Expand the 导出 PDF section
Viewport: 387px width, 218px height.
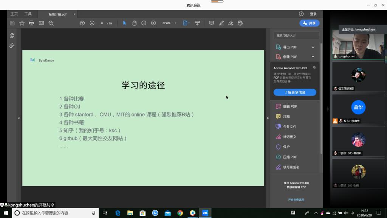[313, 47]
